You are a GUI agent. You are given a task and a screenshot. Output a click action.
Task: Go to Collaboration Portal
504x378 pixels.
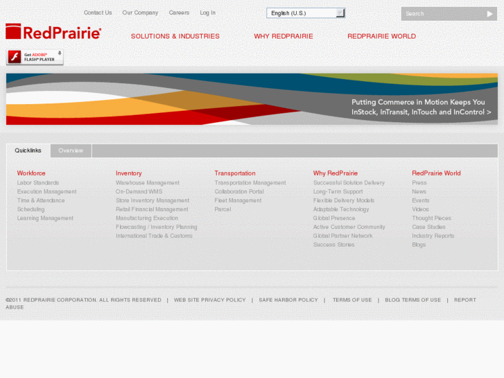[x=239, y=191]
